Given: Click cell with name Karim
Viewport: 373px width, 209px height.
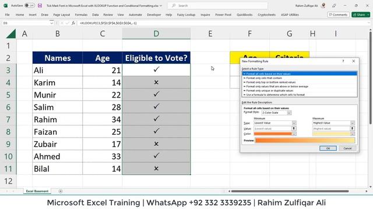Looking at the screenshot, I should pos(58,82).
